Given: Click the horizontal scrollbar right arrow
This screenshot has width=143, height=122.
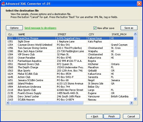Looking at the screenshot, I should point(131,103).
